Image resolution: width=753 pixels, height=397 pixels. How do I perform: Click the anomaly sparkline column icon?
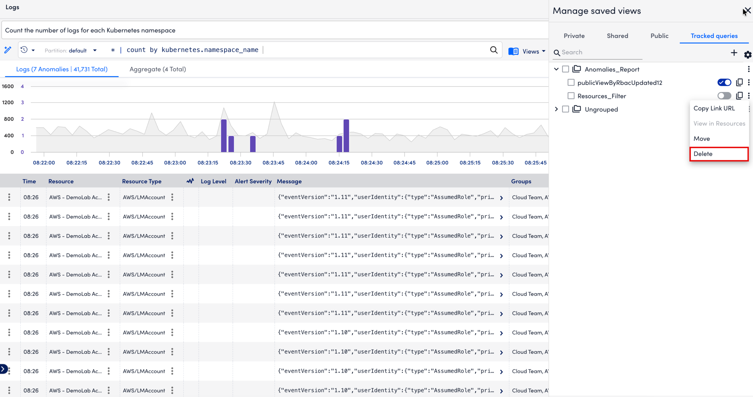(x=190, y=181)
